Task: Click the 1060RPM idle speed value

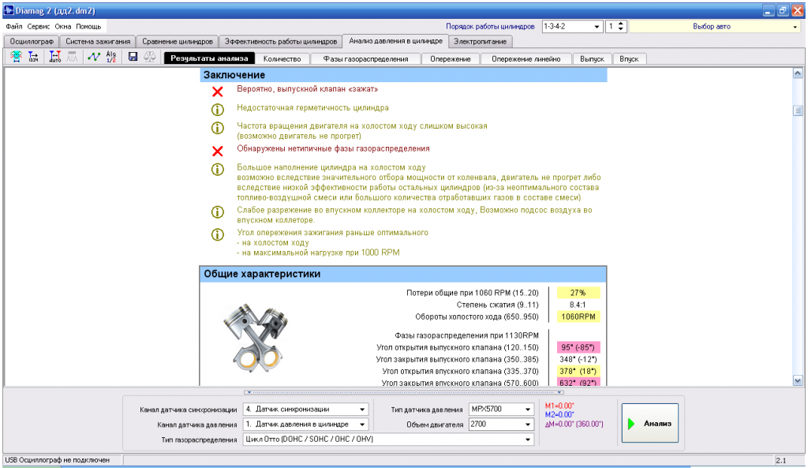Action: tap(578, 316)
